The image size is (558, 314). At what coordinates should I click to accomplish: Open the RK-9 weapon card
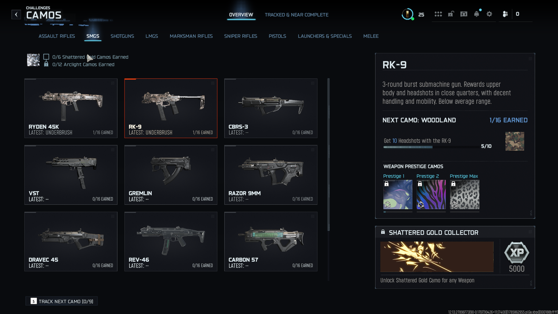pos(171,108)
